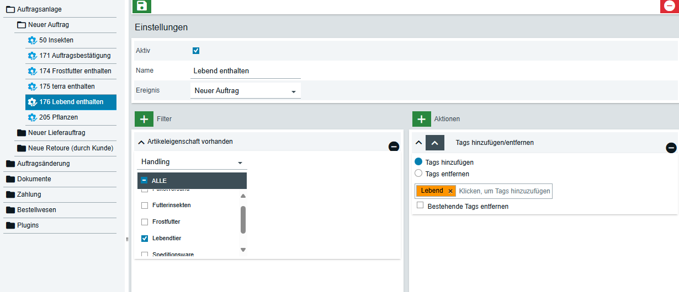Viewport: 679px width, 292px height.
Task: Open 174 Frostfutter enthalten in tree
Action: click(x=75, y=71)
